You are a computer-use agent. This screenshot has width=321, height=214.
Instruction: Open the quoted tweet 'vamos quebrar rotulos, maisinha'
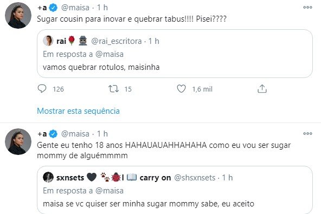coord(175,54)
